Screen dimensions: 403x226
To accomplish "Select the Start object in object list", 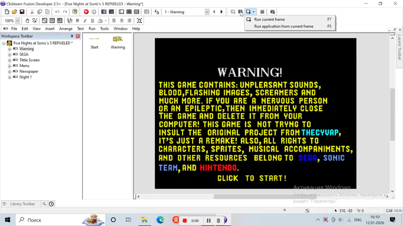I will click(94, 43).
